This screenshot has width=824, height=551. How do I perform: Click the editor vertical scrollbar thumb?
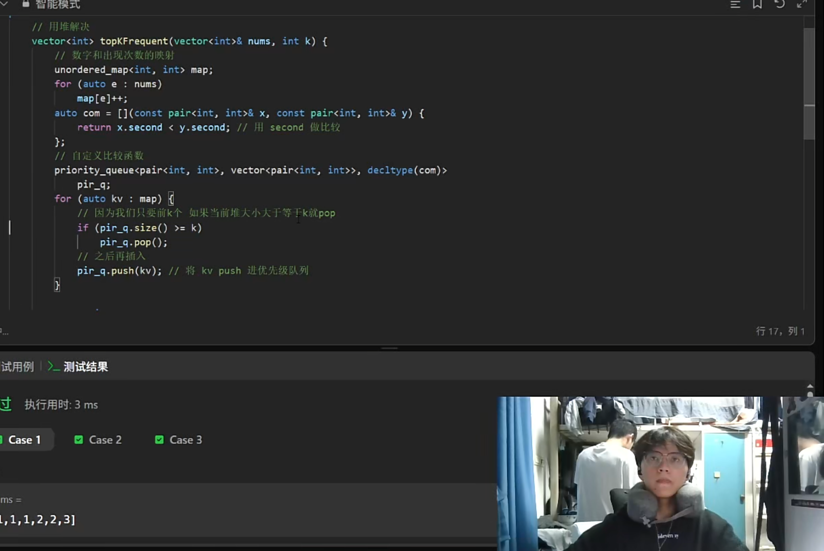[809, 84]
